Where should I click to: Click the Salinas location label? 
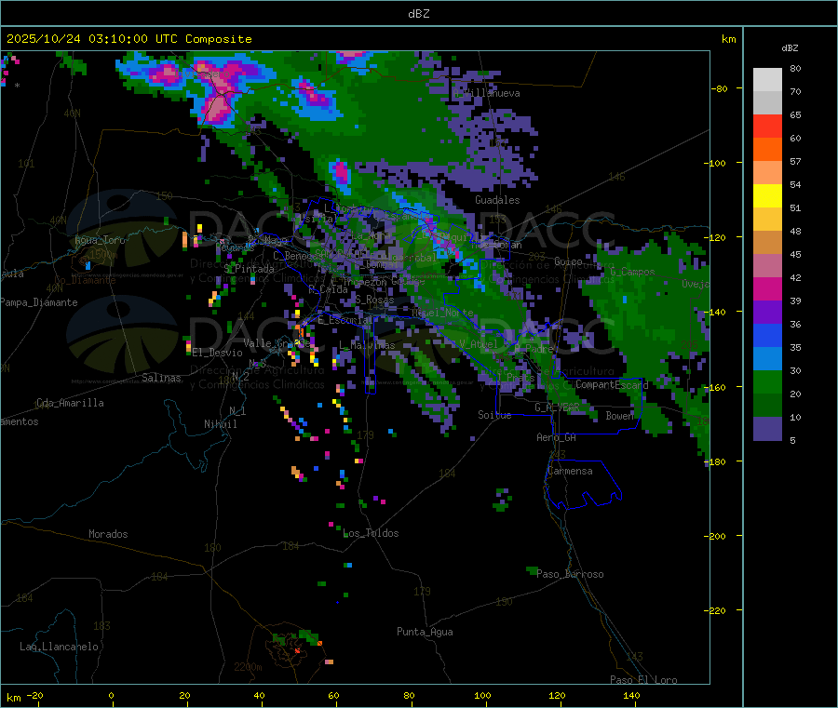[x=161, y=378]
